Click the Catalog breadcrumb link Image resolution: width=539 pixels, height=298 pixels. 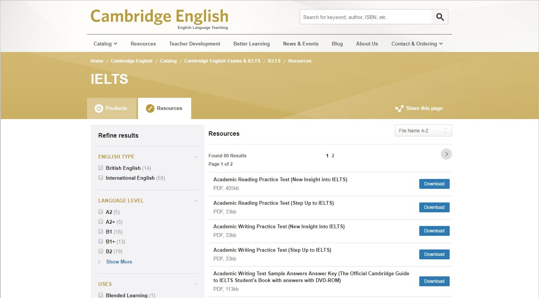pyautogui.click(x=168, y=61)
